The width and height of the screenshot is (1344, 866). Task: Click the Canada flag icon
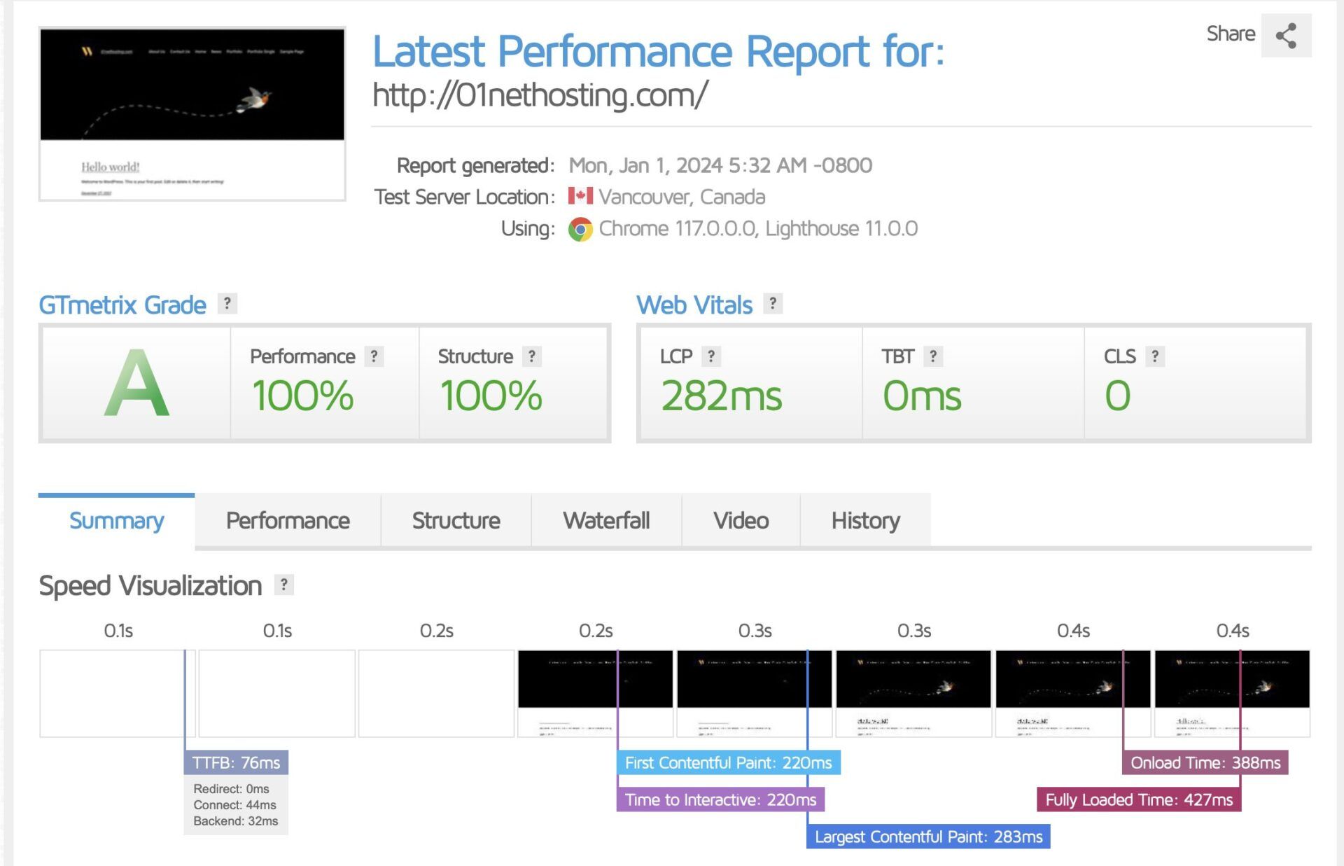(580, 196)
